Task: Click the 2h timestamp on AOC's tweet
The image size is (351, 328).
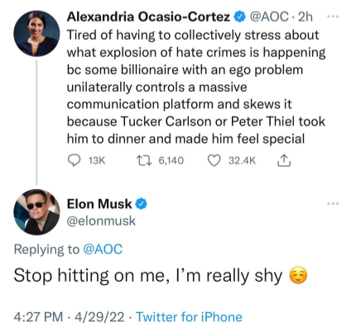Action: pos(305,17)
